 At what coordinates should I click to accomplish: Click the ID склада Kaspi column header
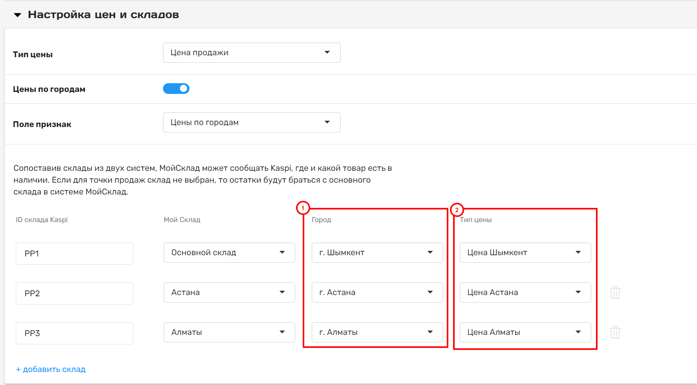pyautogui.click(x=42, y=220)
